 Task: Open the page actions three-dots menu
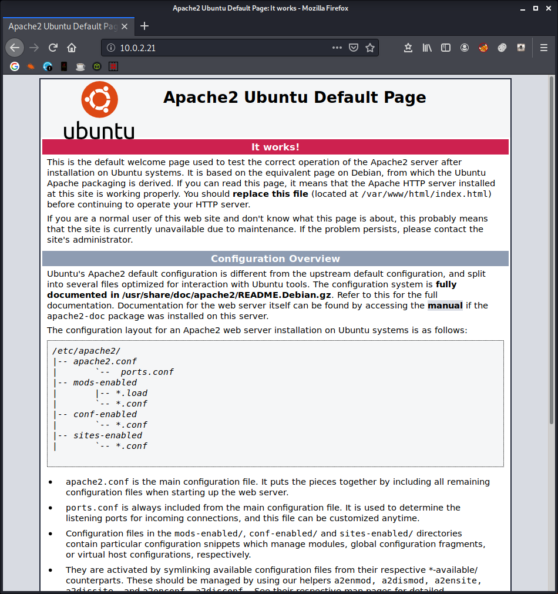point(337,48)
